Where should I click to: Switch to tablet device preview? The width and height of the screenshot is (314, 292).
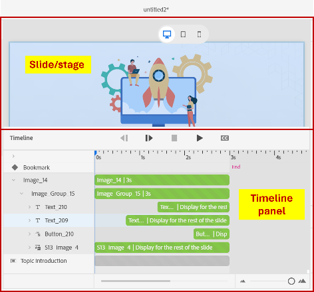(x=183, y=35)
